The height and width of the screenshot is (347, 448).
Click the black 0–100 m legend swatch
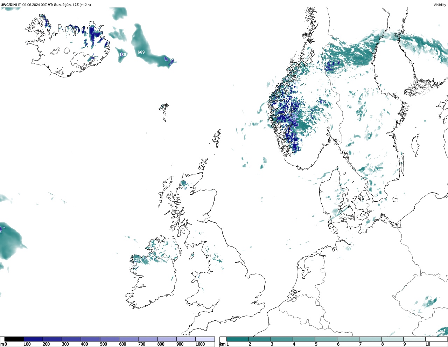point(14,339)
